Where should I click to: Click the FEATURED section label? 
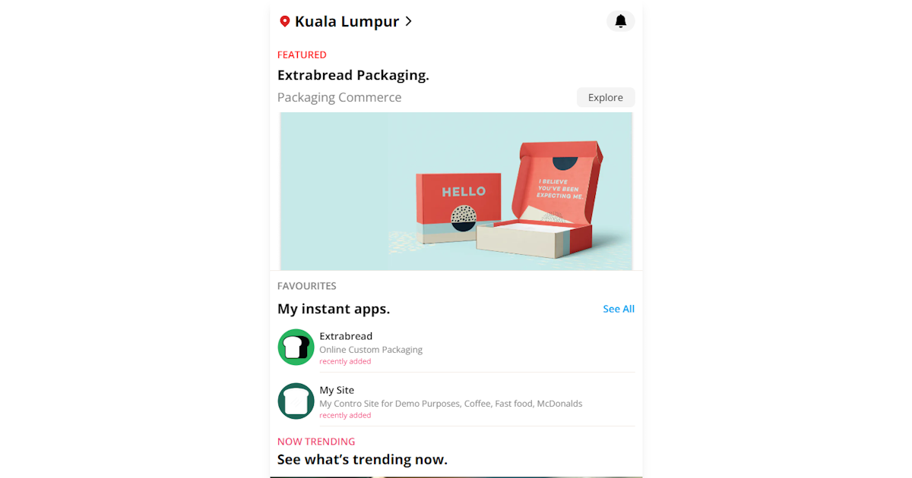tap(302, 55)
